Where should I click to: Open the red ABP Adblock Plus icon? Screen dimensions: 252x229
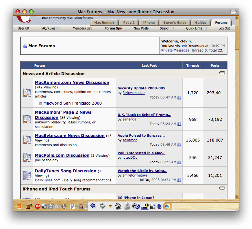click(x=38, y=206)
